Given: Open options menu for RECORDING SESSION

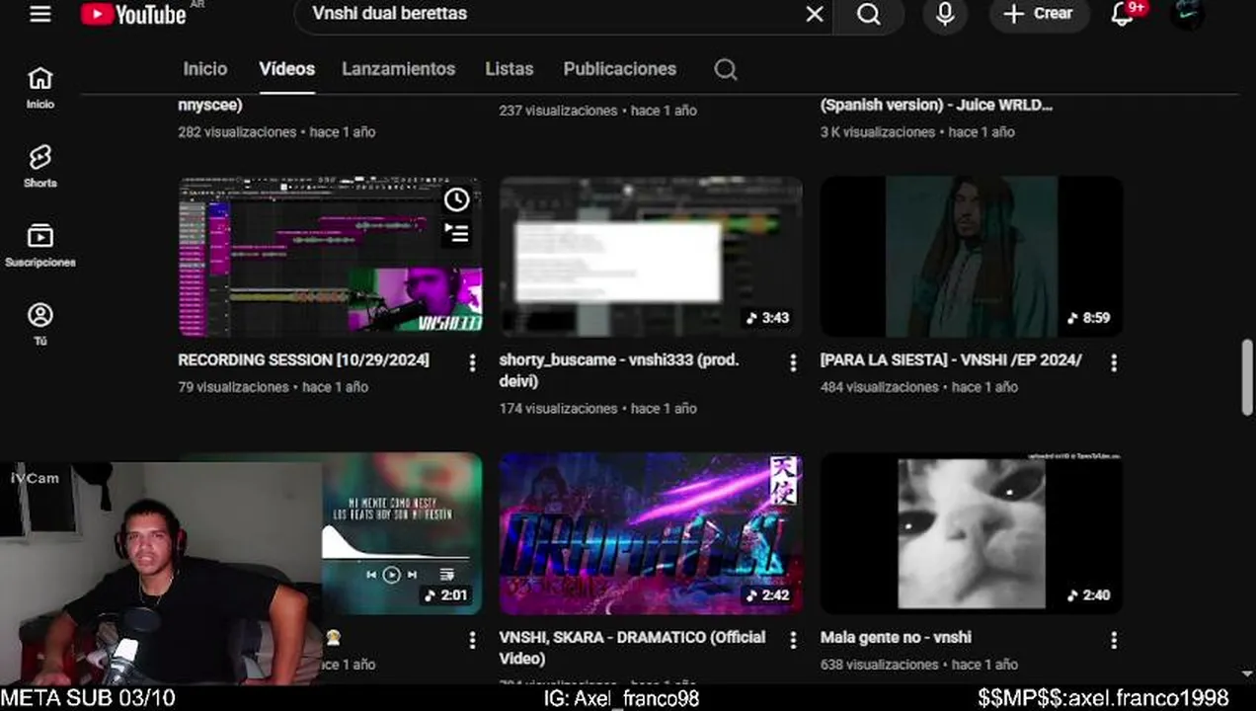Looking at the screenshot, I should tap(472, 362).
